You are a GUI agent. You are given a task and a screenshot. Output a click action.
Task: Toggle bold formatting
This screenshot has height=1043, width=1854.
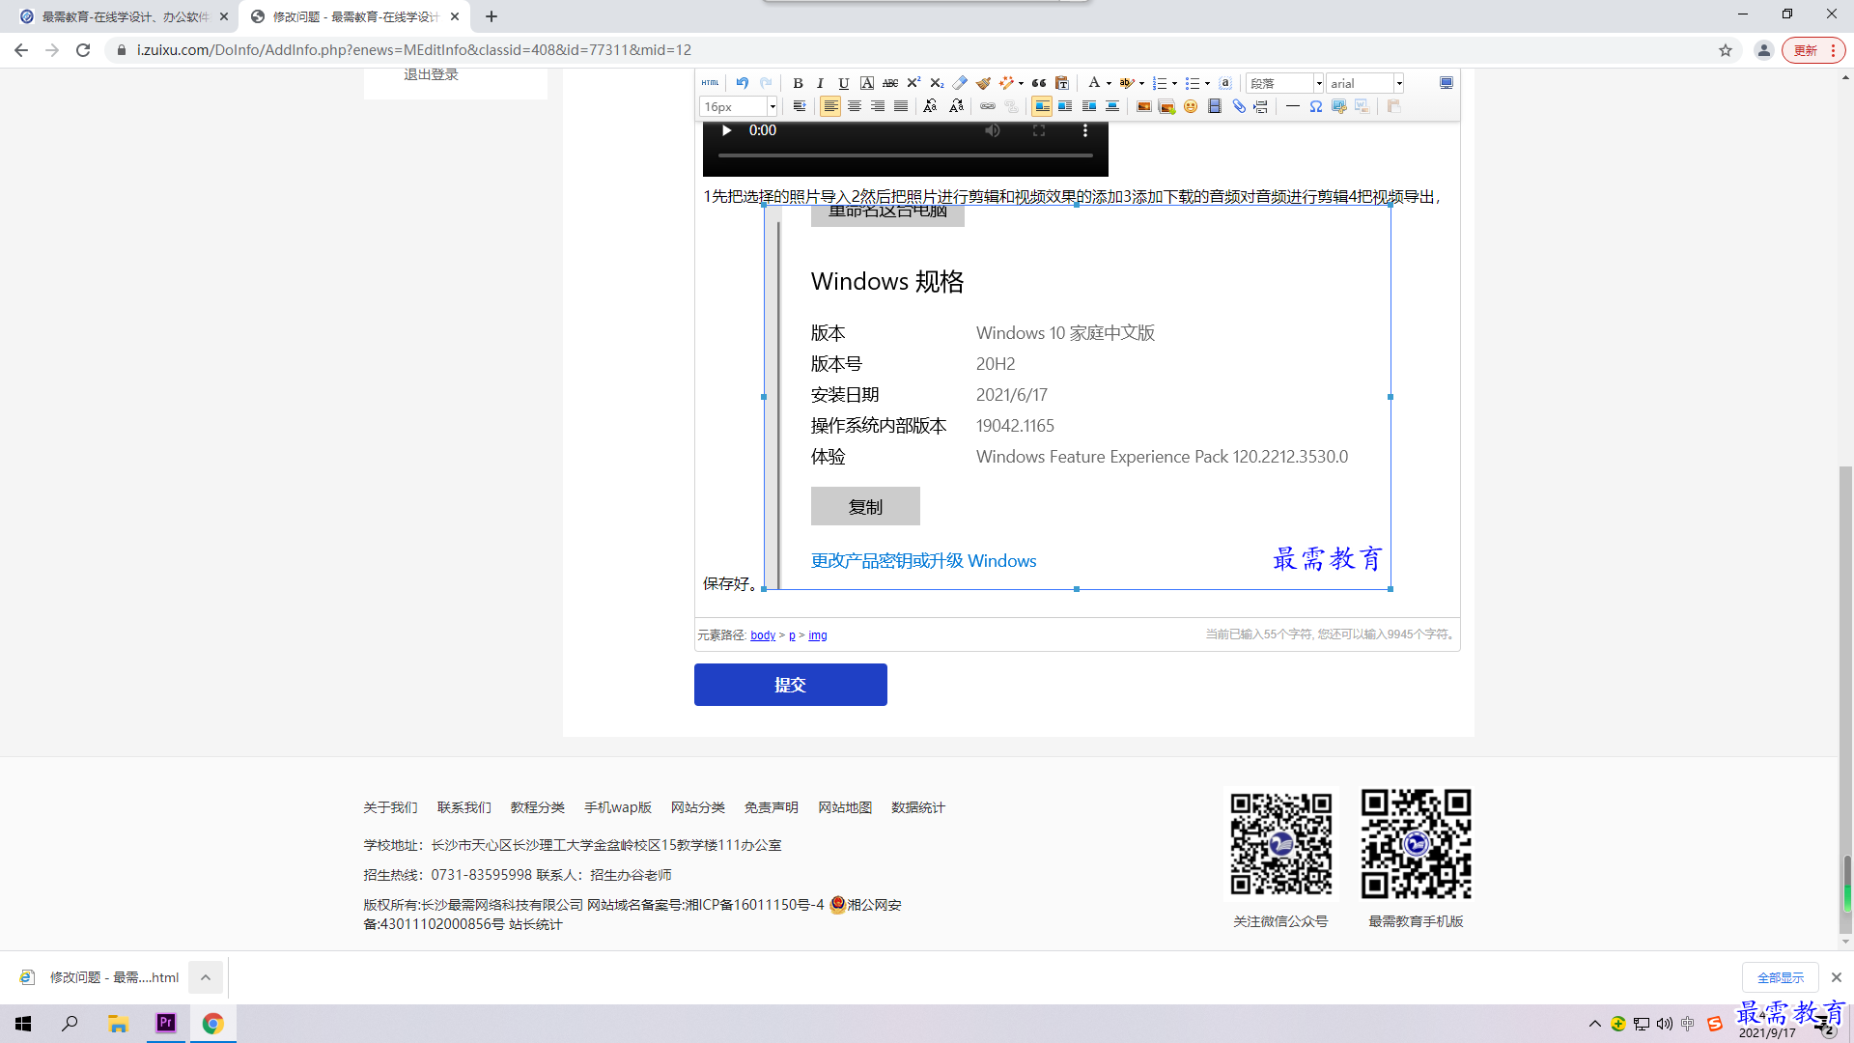(798, 83)
